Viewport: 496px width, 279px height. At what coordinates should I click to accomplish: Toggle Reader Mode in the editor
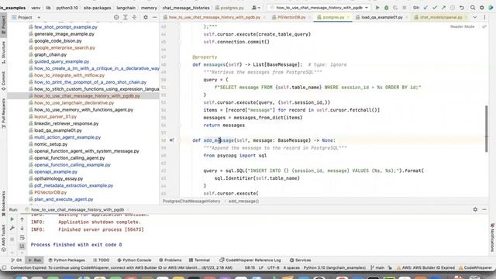click(x=462, y=26)
